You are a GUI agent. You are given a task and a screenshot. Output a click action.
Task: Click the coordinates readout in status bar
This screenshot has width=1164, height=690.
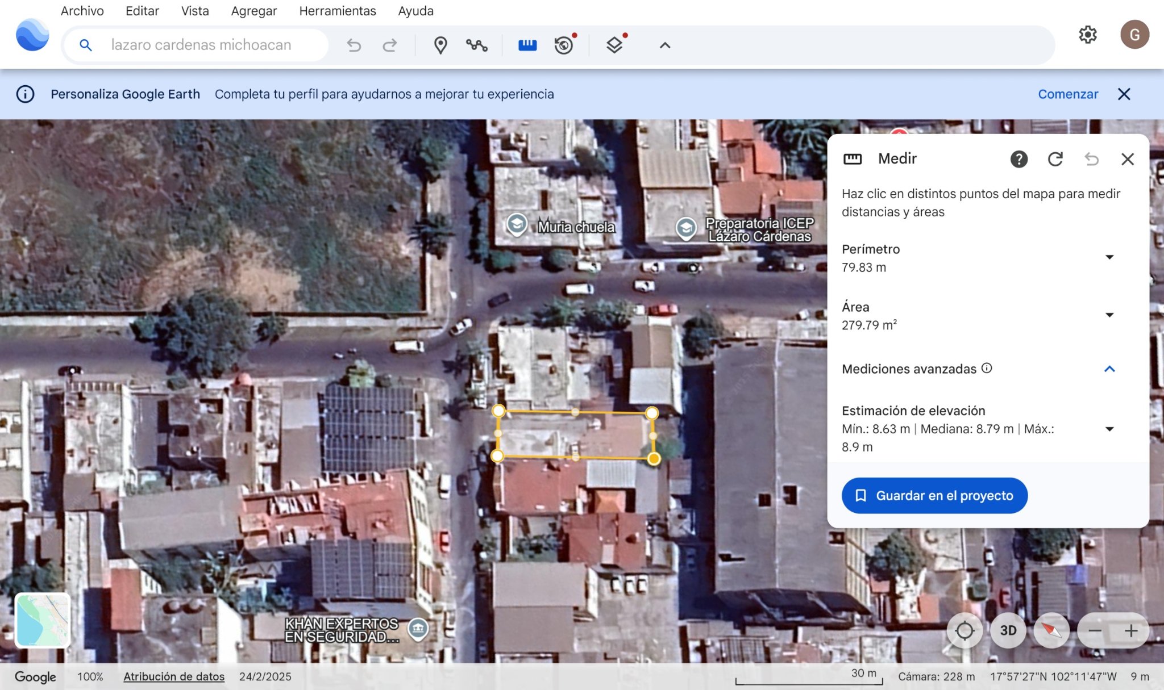(1053, 676)
